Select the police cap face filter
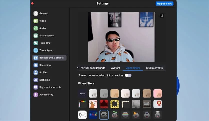Screen dimensions: 209x121 click(147, 115)
